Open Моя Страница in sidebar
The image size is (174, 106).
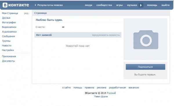click(10, 13)
